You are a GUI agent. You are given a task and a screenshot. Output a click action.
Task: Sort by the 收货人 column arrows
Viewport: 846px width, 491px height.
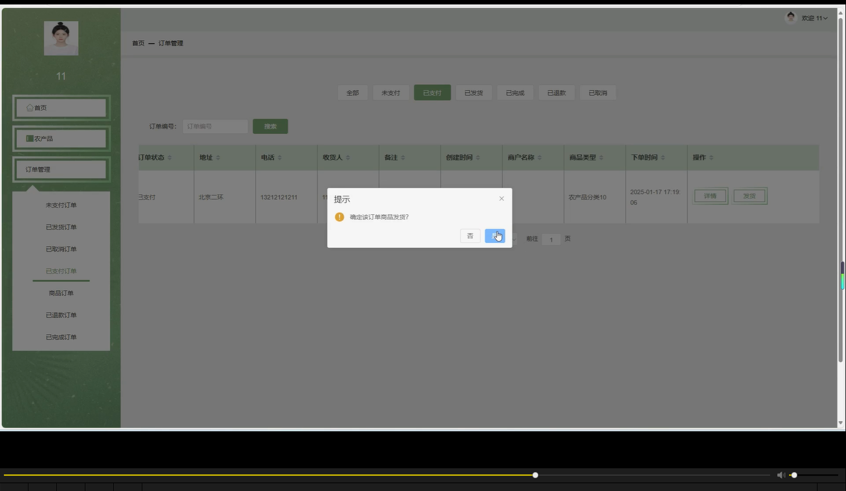click(348, 158)
